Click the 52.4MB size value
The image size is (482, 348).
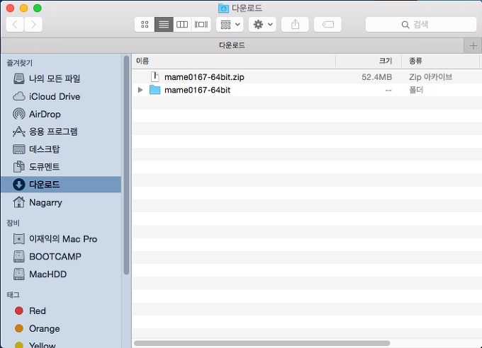[x=376, y=77]
